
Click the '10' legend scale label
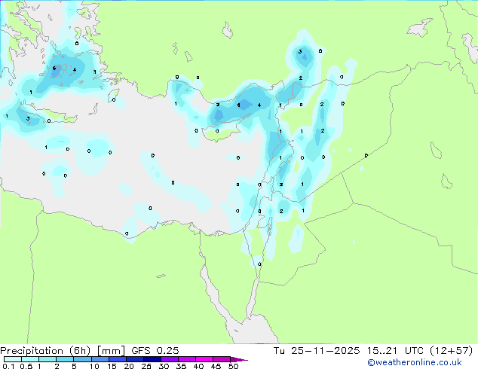coord(94,366)
